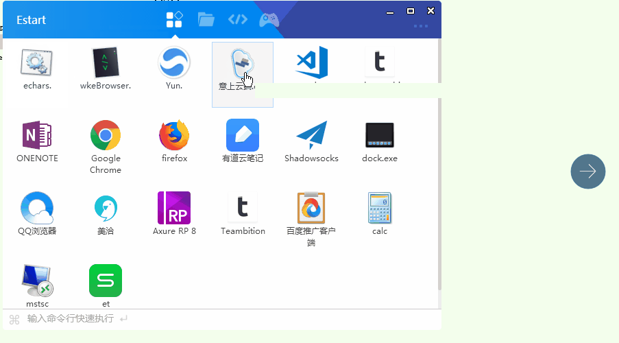The width and height of the screenshot is (619, 343).
Task: Click the Estart title text
Action: [31, 20]
